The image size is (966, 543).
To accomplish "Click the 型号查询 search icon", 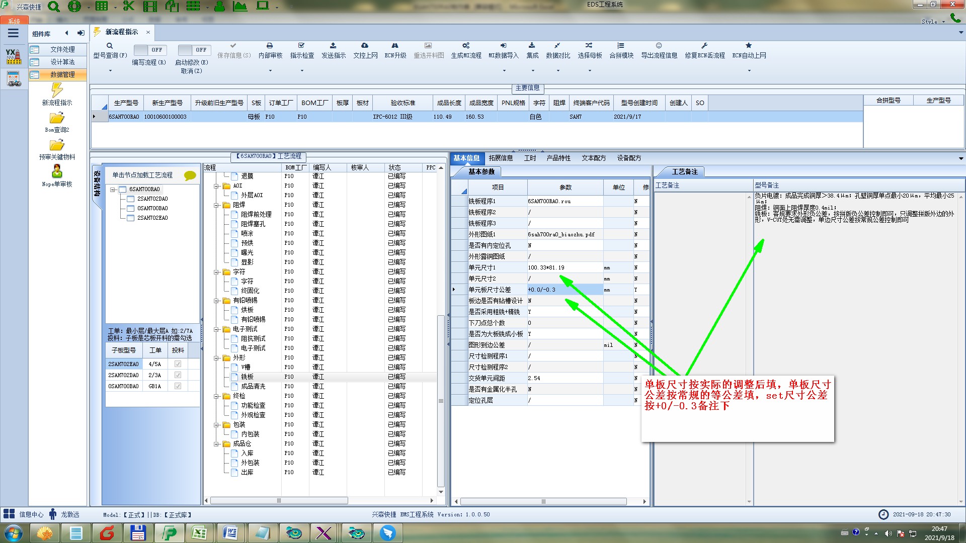I will coord(109,46).
